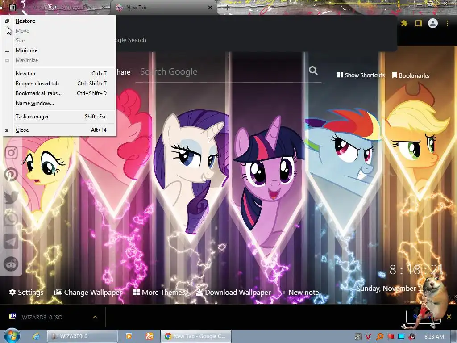Open a new tab with plus button

pyautogui.click(x=227, y=8)
